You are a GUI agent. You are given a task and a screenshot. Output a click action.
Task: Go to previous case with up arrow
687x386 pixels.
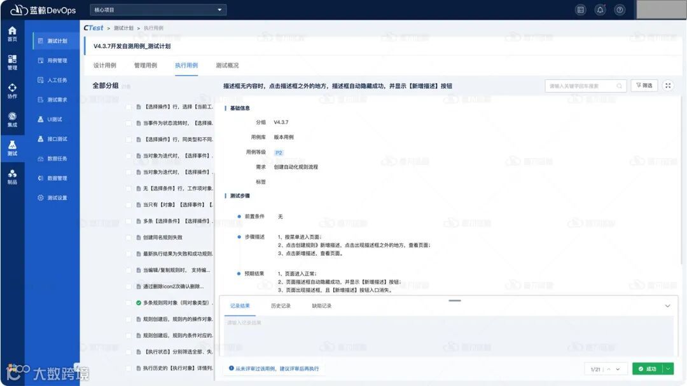point(609,369)
